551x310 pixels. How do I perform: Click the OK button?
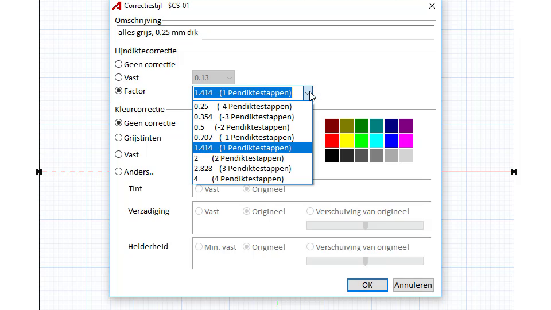click(367, 285)
